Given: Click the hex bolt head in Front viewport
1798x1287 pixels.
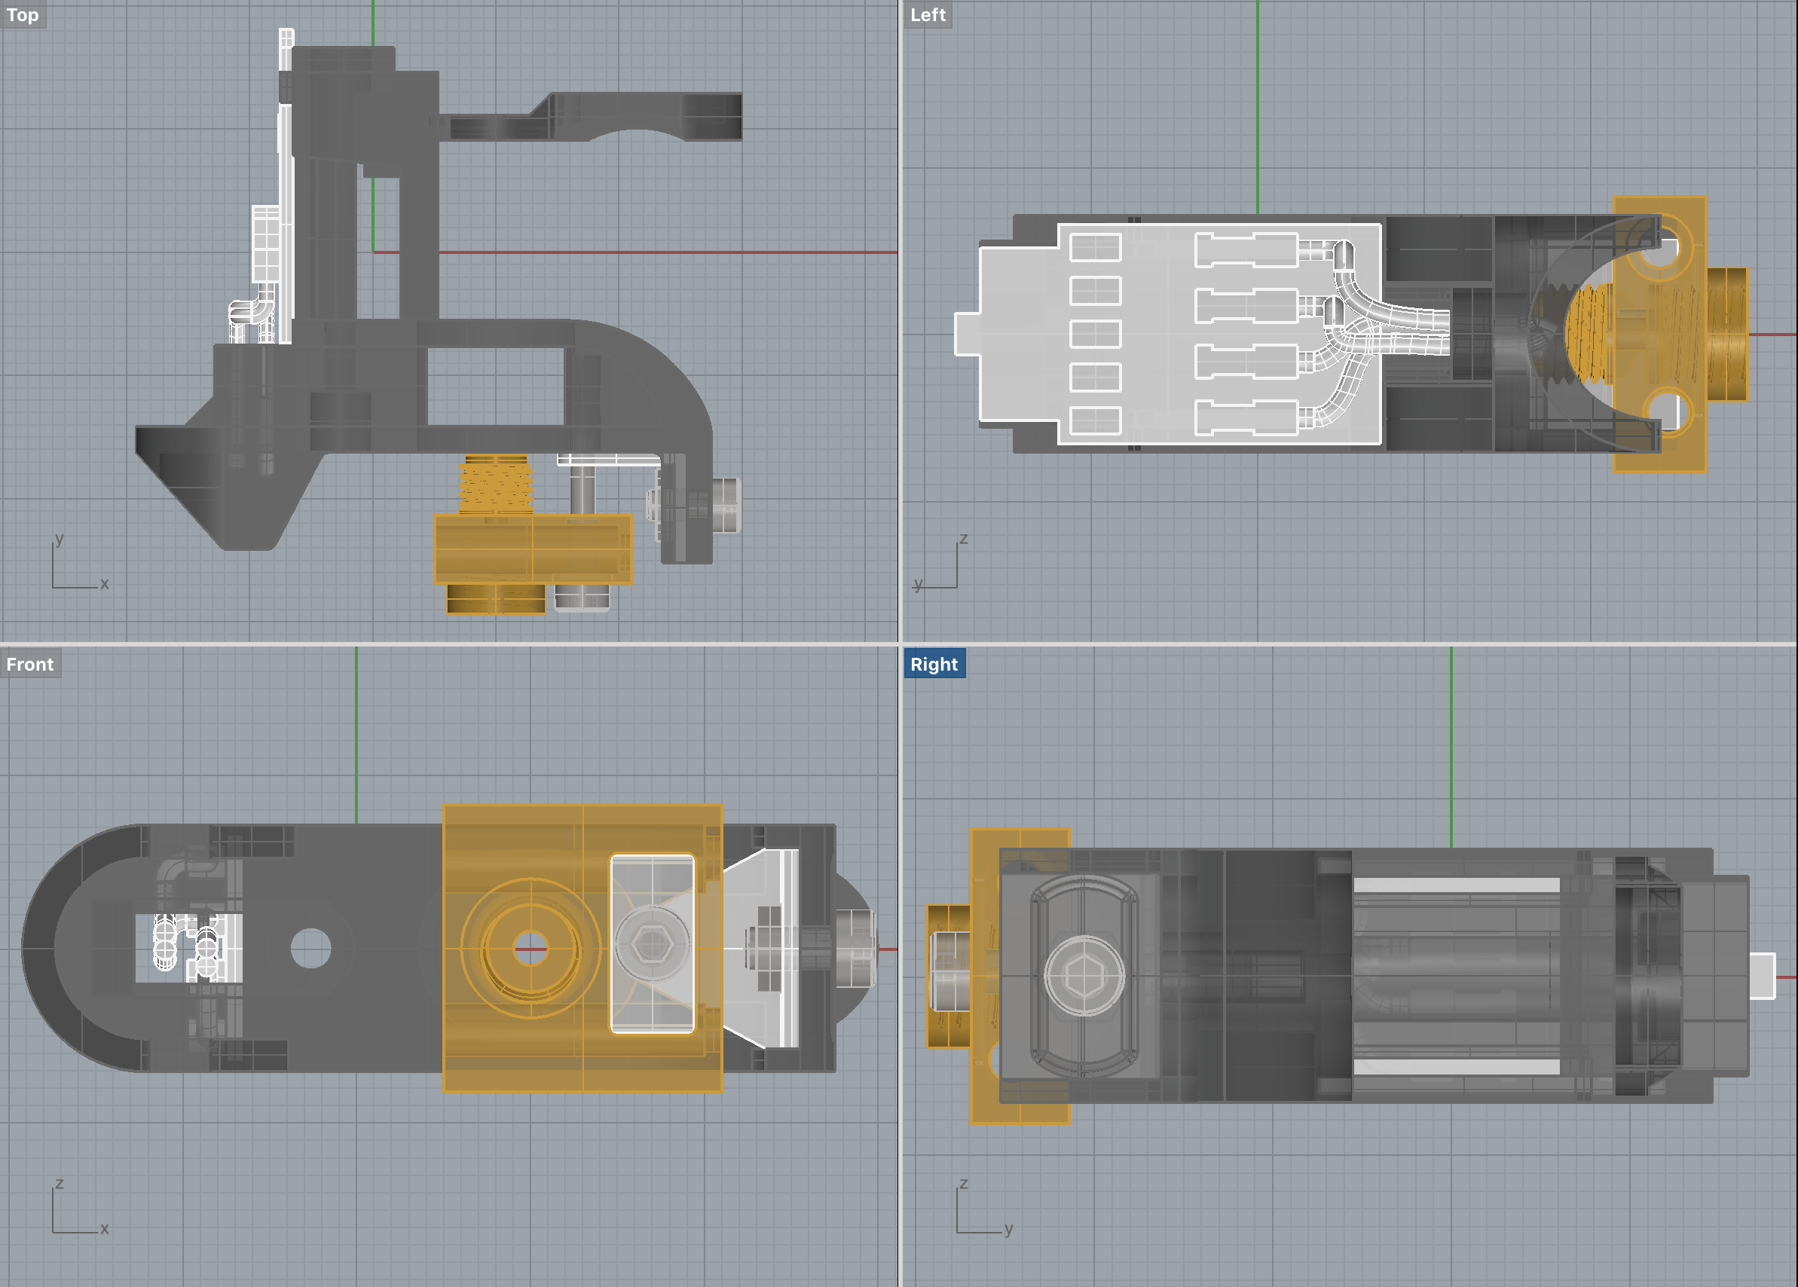Looking at the screenshot, I should 653,943.
